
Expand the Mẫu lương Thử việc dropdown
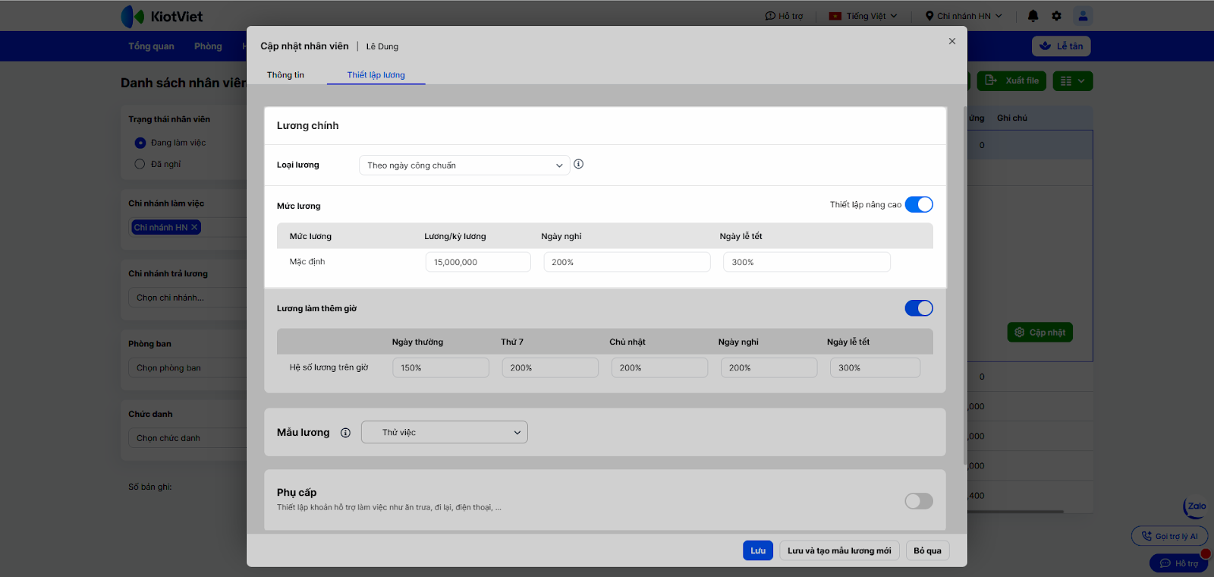tap(444, 433)
